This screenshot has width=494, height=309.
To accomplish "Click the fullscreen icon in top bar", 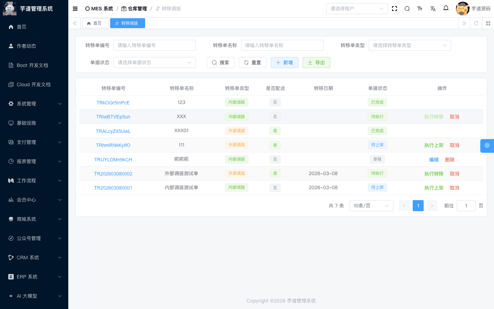I will [x=395, y=8].
